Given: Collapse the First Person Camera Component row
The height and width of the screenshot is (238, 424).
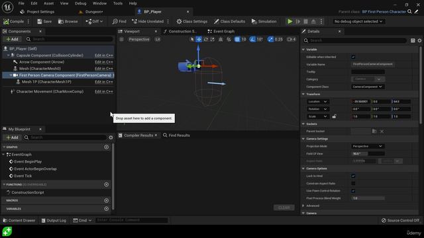Looking at the screenshot, I should pos(11,75).
